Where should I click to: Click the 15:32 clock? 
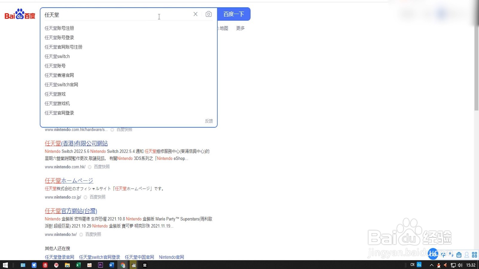[471, 265]
